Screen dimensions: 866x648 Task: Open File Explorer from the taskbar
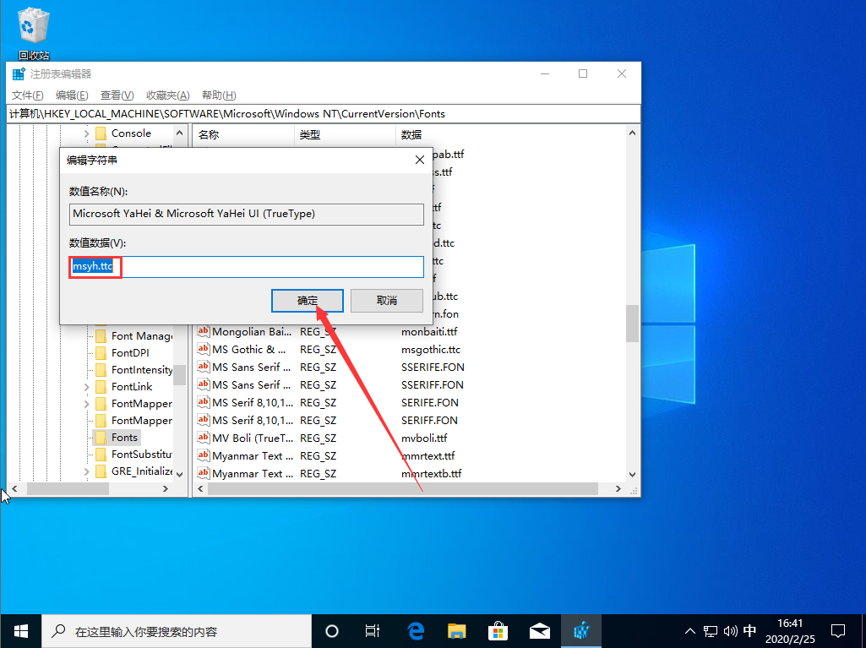456,630
